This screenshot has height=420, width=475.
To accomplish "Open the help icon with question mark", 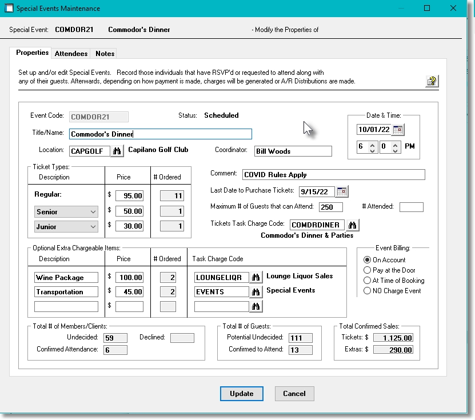I will [x=432, y=81].
